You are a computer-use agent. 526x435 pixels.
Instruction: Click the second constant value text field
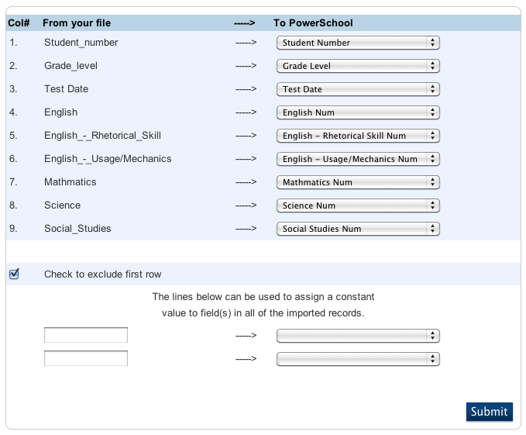click(x=86, y=358)
